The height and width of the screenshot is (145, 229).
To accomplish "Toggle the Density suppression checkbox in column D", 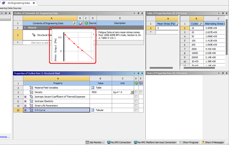I will pyautogui.click(x=136, y=92).
